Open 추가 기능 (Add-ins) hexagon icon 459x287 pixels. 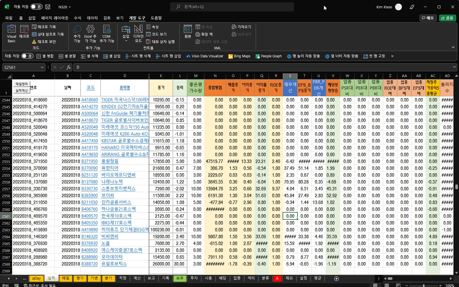(77, 33)
